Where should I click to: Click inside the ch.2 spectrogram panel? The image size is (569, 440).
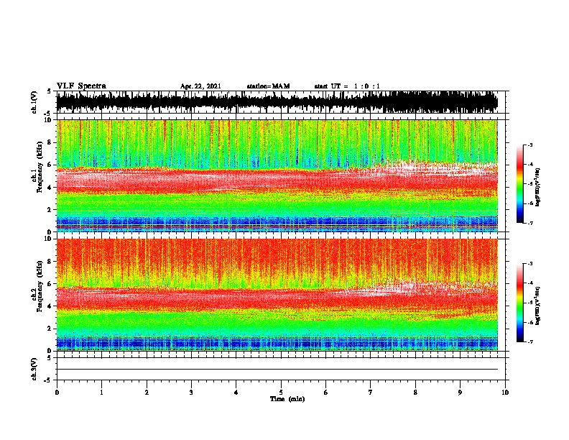click(x=277, y=295)
